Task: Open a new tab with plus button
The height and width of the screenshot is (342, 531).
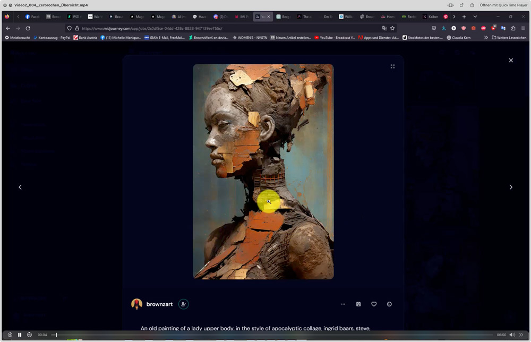Action: [464, 16]
